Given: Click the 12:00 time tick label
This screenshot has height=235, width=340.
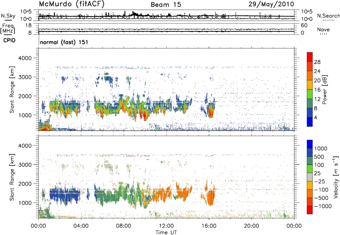Looking at the screenshot, I should coord(166,226).
